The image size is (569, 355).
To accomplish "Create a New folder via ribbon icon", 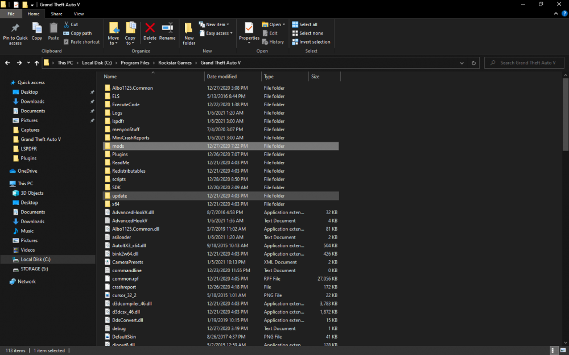I will (189, 30).
